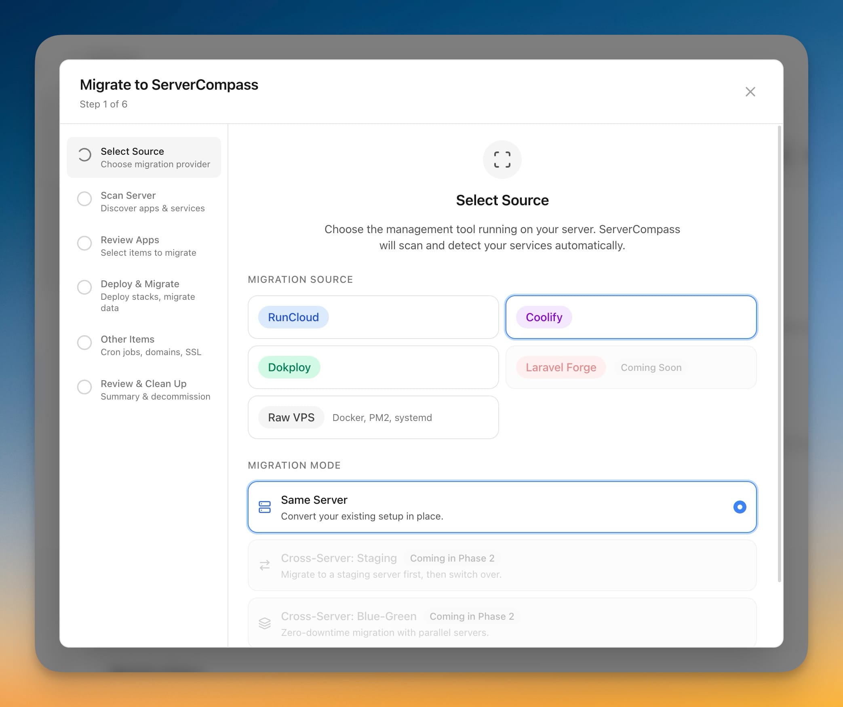Click the Deploy & Migrate step circle
This screenshot has height=707, width=843.
pos(84,287)
